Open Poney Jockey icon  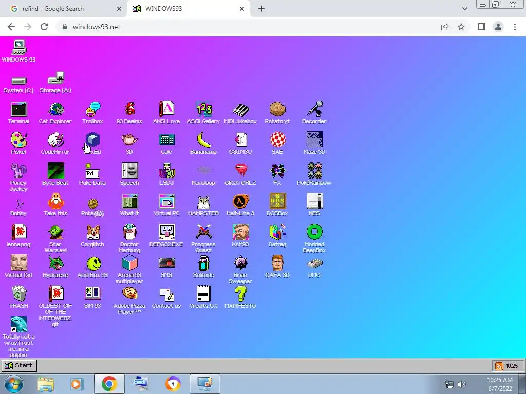coord(19,177)
